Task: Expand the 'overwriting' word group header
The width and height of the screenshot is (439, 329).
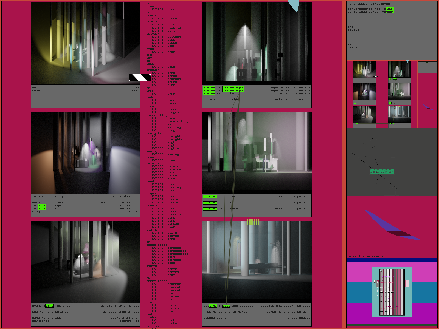Action: (x=157, y=115)
